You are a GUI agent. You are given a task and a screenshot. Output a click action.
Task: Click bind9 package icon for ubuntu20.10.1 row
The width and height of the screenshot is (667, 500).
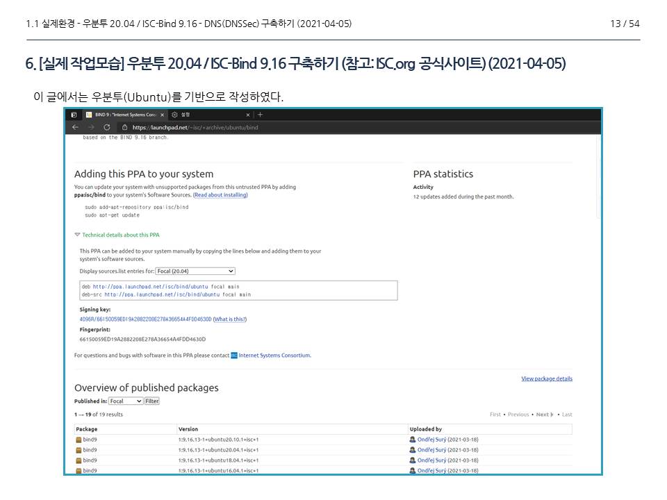click(79, 440)
